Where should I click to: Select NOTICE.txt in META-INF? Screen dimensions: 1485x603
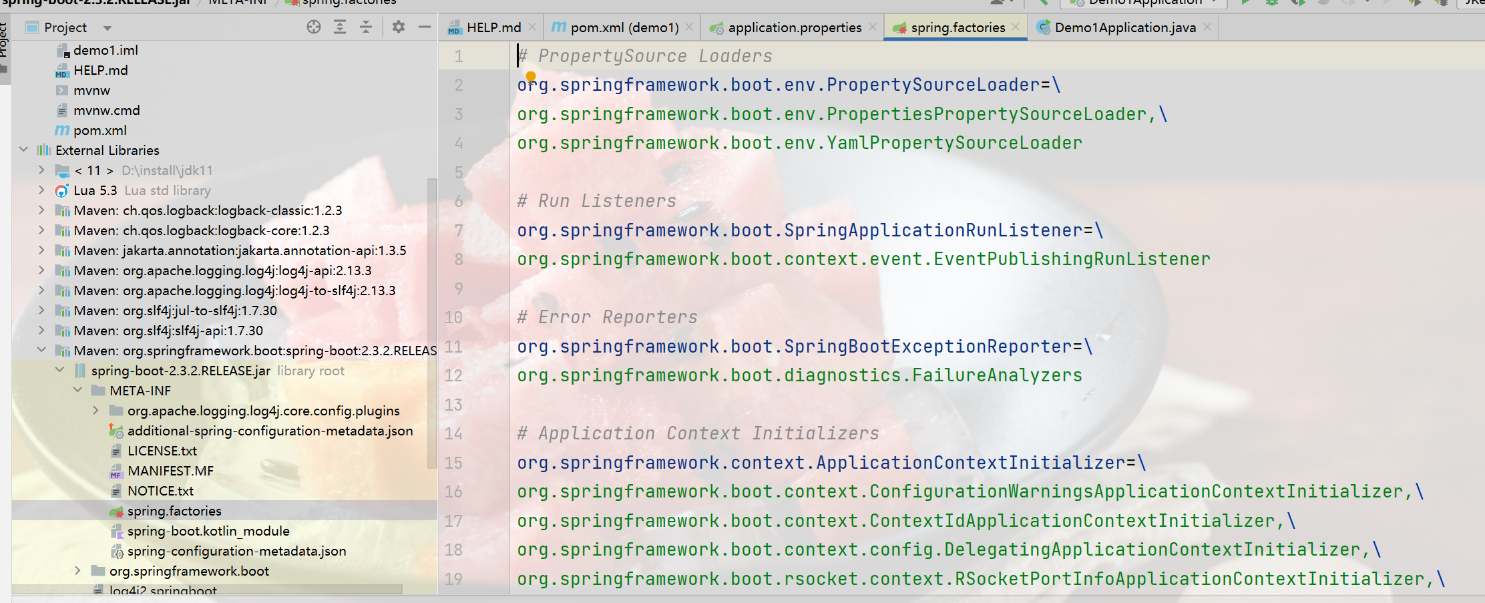(160, 491)
